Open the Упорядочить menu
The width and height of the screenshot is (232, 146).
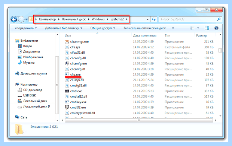(x=25, y=28)
